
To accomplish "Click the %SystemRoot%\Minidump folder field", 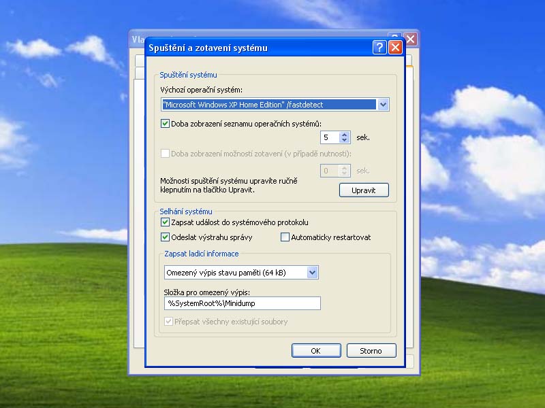I will [243, 303].
